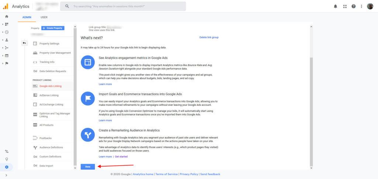This screenshot has width=378, height=179.
Task: Expand Acquisition section arrow in left rail
Action: pyautogui.click(x=3, y=48)
